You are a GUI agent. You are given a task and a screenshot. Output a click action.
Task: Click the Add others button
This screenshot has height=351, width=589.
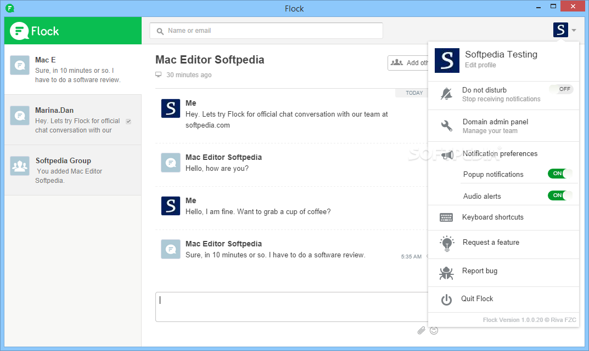pos(408,63)
